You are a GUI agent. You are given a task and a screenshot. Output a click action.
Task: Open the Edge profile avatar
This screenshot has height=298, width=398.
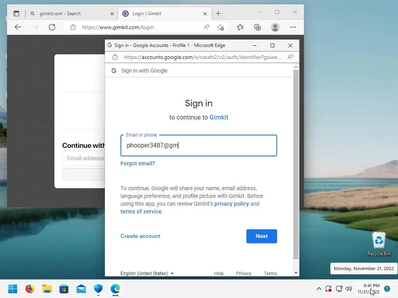[x=275, y=27]
